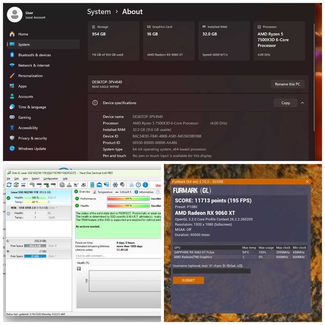Click the 'Status last updated' status bar text
Image resolution: width=325 pixels, height=325 pixels.
[35, 314]
